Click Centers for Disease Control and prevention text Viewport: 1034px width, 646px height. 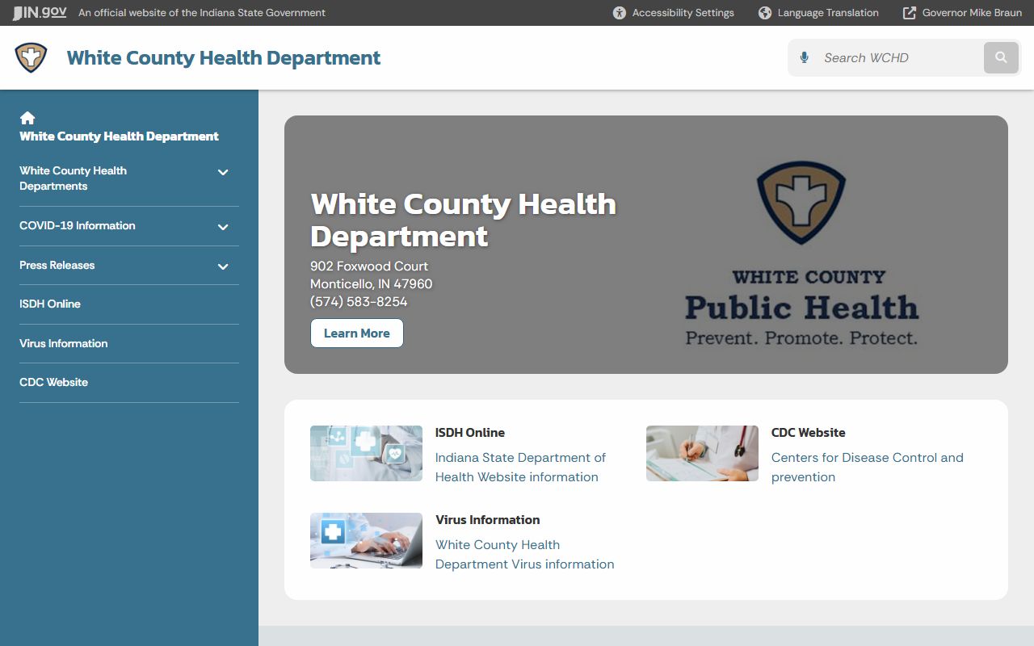pos(868,467)
